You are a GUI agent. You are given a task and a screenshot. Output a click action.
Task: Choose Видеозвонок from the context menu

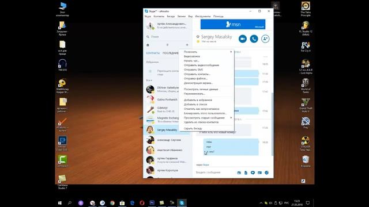tap(206, 56)
